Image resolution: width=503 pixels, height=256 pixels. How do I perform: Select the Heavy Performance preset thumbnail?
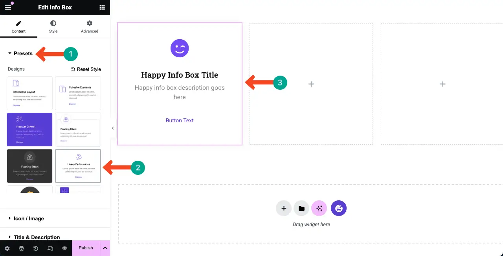(78, 166)
